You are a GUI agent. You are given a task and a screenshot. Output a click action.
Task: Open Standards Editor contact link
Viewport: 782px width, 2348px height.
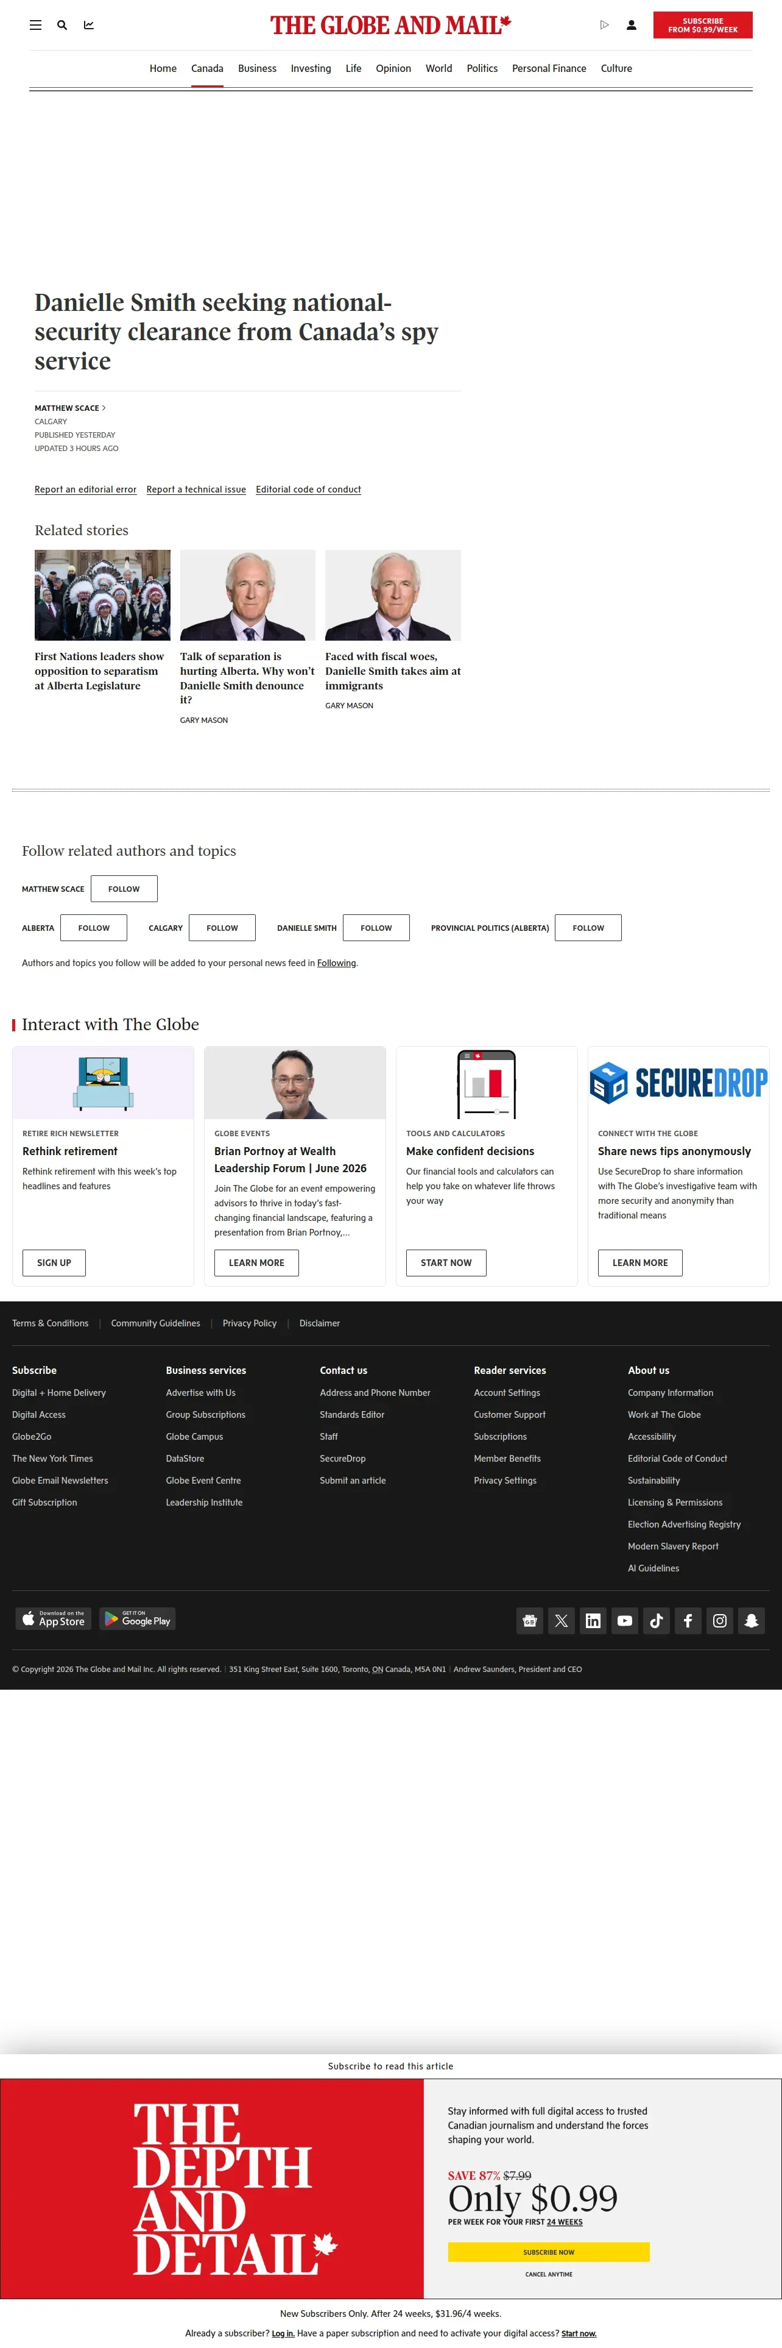click(x=352, y=1415)
